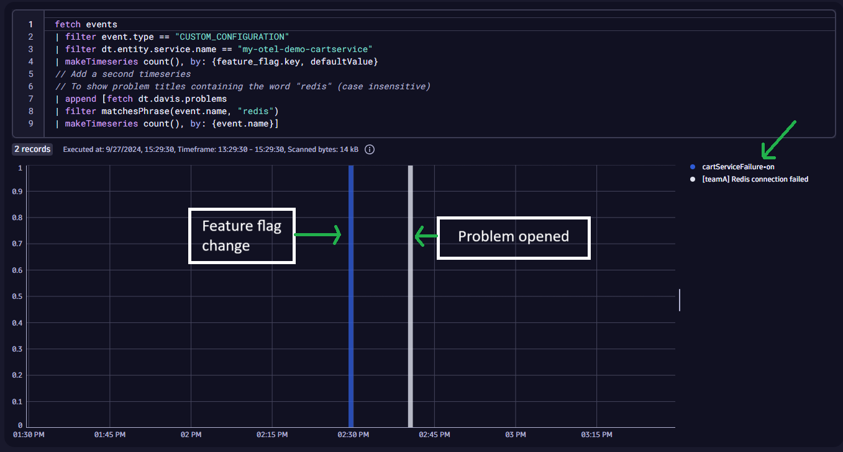Click the 03:15 PM x-axis label
843x452 pixels.
coord(597,435)
